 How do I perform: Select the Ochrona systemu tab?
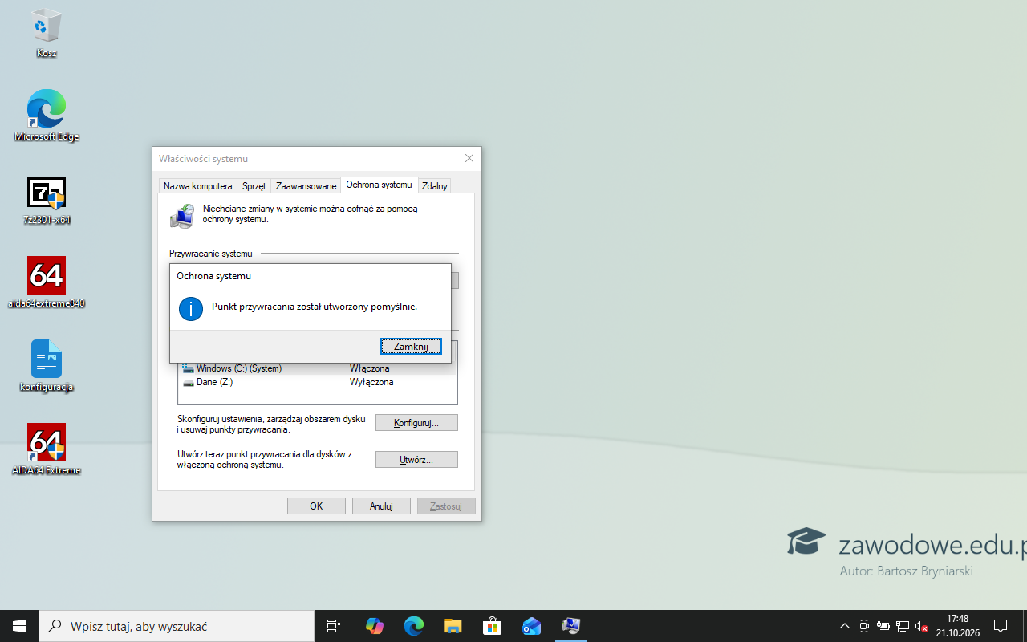(x=379, y=185)
